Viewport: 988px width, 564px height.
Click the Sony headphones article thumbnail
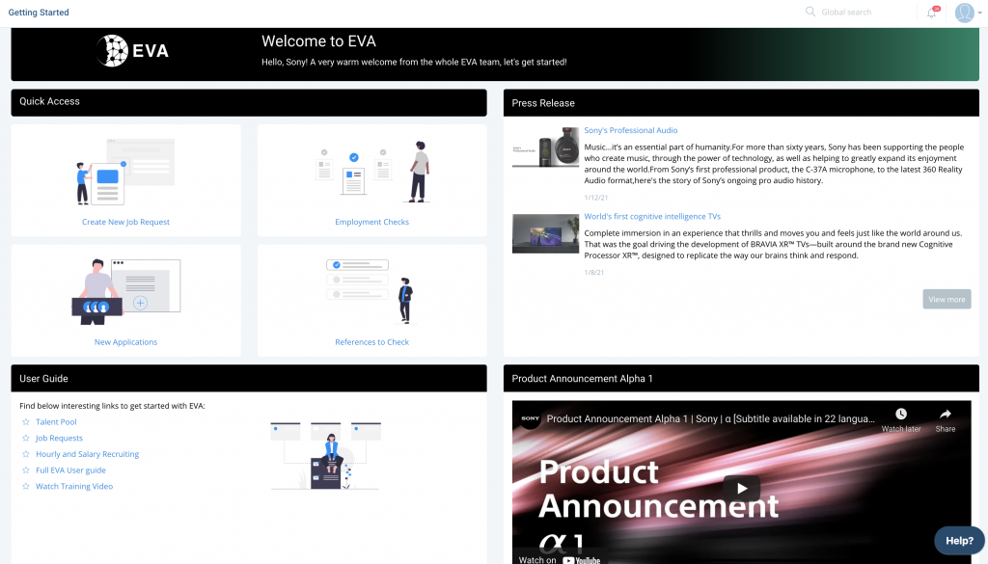pyautogui.click(x=546, y=148)
